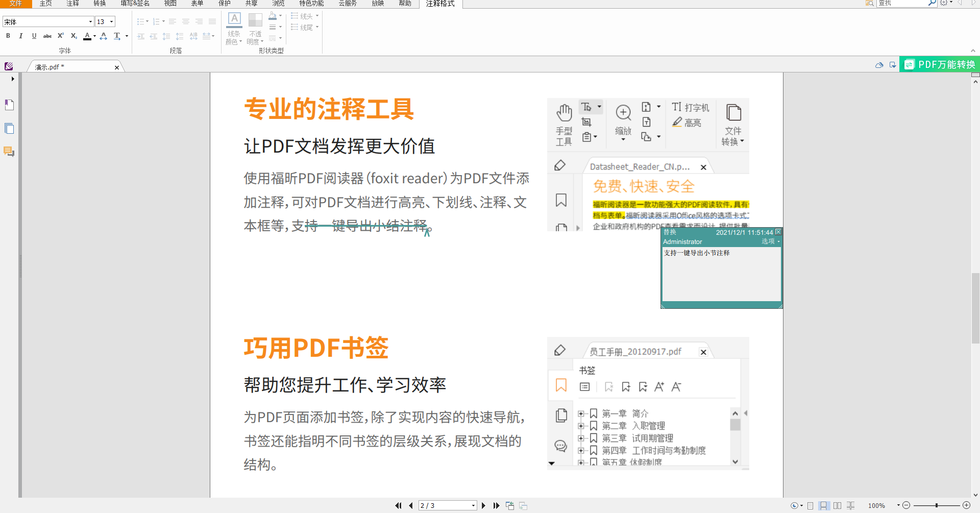The height and width of the screenshot is (513, 980).
Task: Switch to two-page view mode at the bottom
Action: pos(837,506)
